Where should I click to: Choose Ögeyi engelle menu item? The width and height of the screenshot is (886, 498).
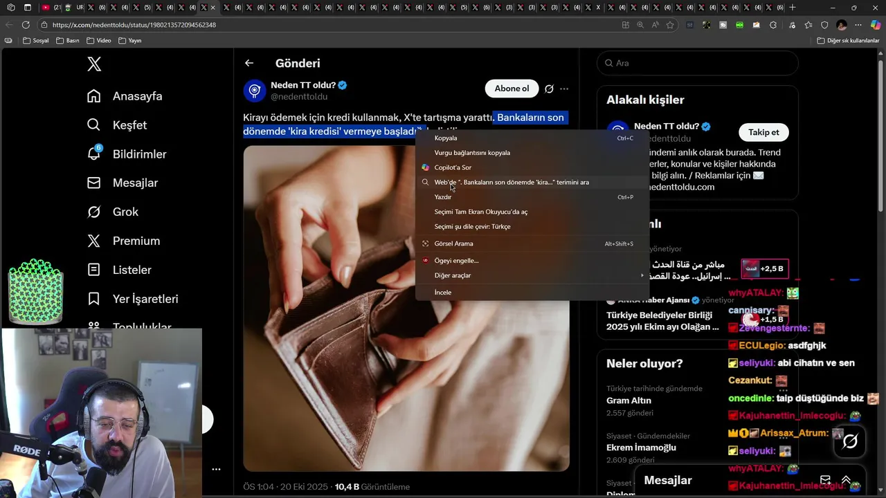coord(532,261)
